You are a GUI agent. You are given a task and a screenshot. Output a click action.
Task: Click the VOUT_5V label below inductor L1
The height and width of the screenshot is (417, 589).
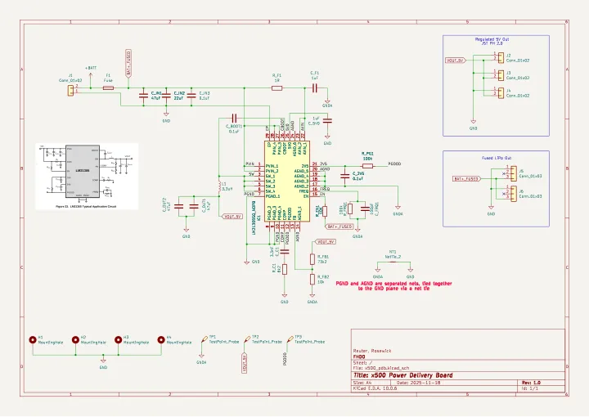tap(233, 217)
